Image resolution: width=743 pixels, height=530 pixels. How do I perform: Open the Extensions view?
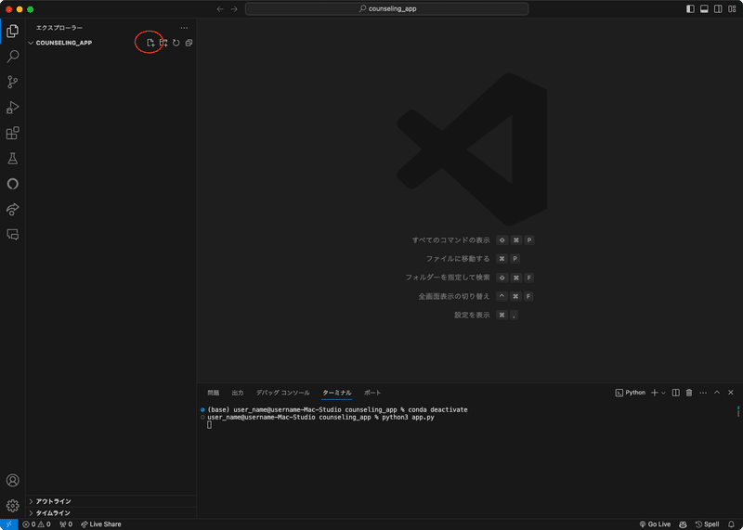point(13,133)
